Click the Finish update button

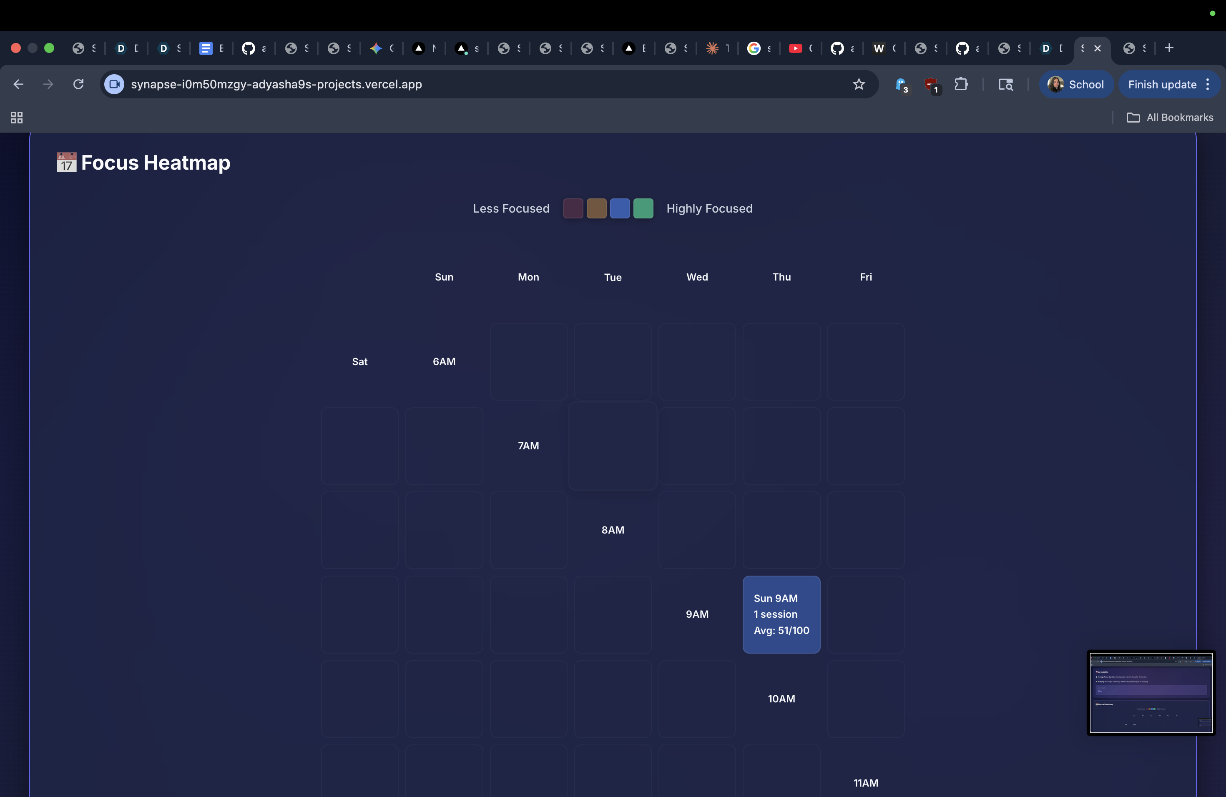[x=1162, y=85]
